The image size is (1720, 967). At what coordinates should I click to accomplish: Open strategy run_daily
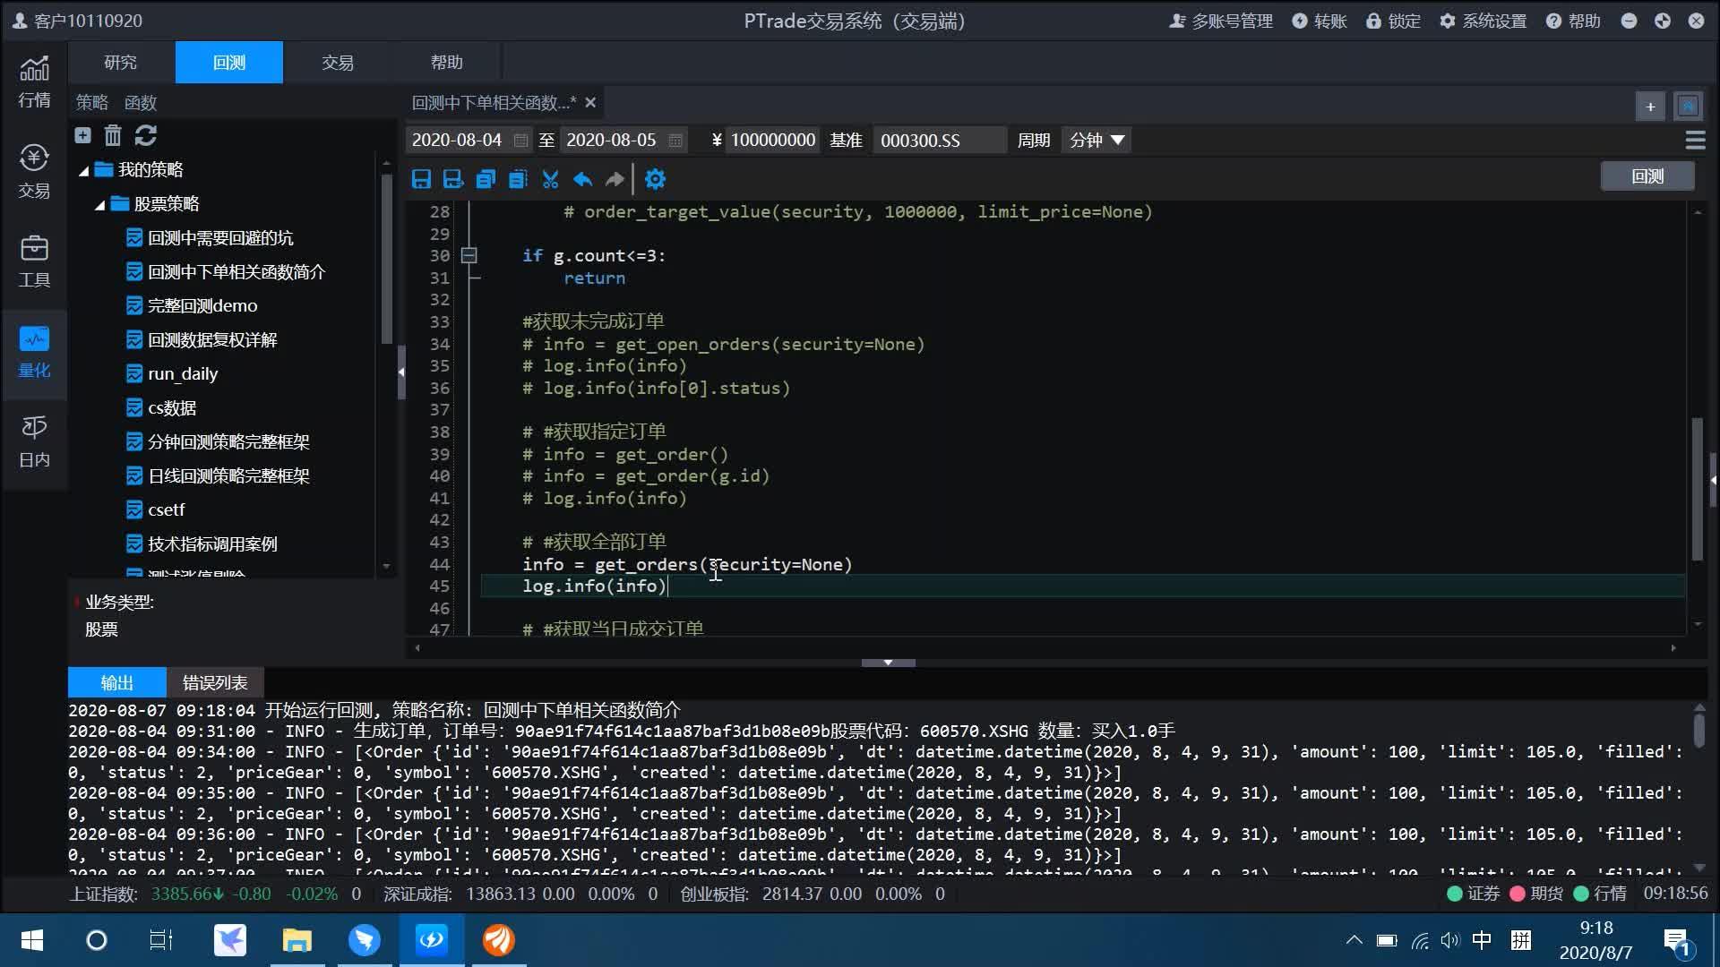coord(183,374)
